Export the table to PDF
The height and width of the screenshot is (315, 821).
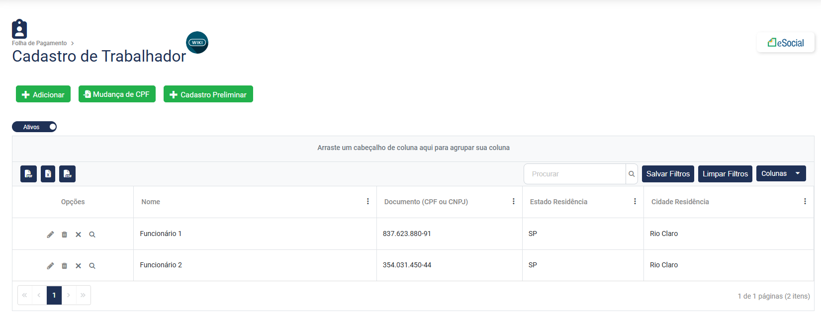(28, 174)
